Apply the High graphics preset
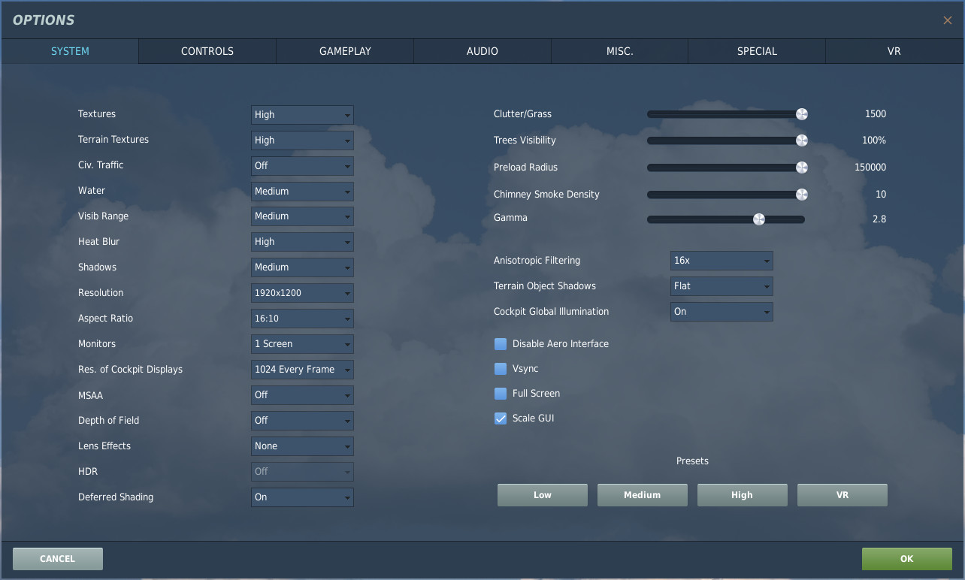The width and height of the screenshot is (965, 580). (x=742, y=495)
